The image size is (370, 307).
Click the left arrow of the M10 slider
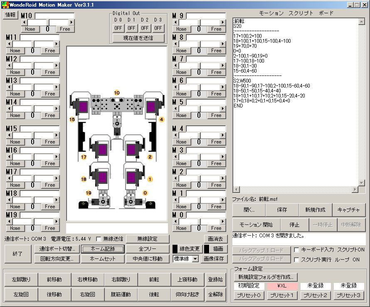24,22
